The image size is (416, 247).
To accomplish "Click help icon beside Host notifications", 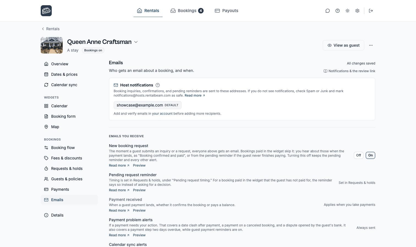I will pyautogui.click(x=158, y=85).
